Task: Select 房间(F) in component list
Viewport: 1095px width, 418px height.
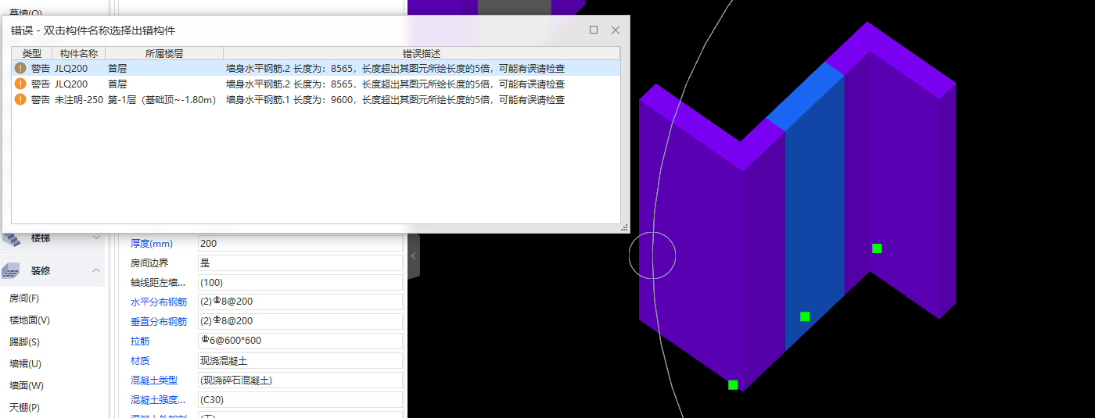Action: click(x=24, y=298)
